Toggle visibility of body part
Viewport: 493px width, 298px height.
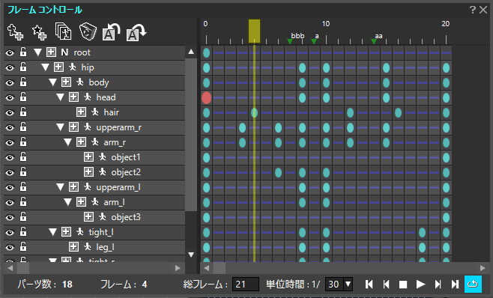click(x=10, y=82)
